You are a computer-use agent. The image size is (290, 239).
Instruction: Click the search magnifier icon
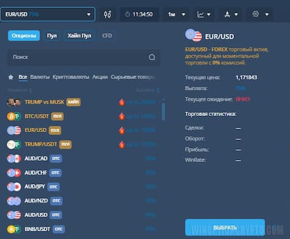pos(152,57)
